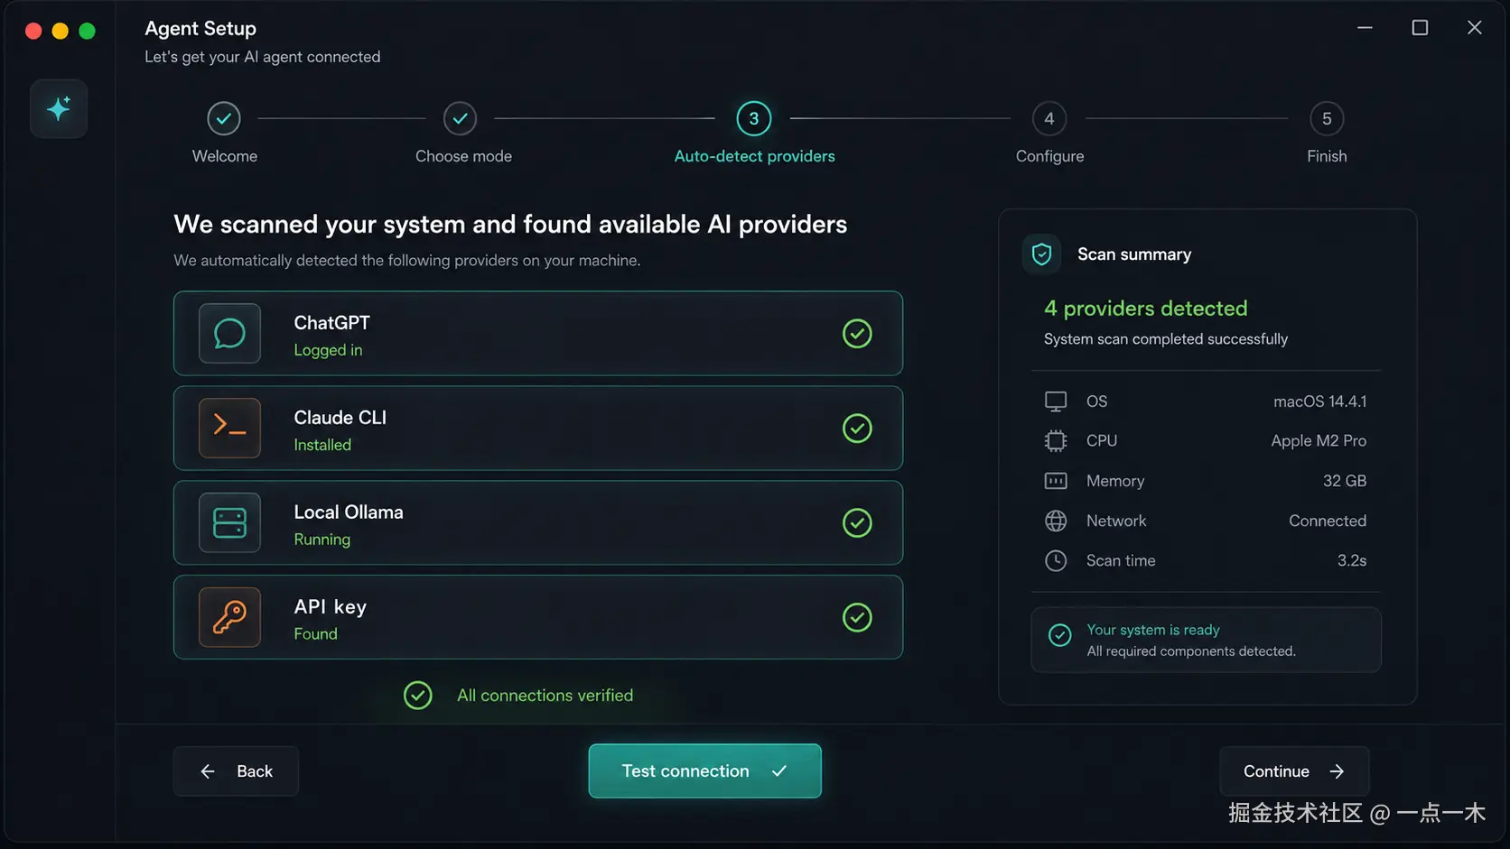1510x849 pixels.
Task: Click the green macOS zoom dot
Action: tap(88, 31)
